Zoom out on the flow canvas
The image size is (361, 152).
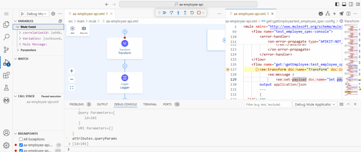point(72,79)
